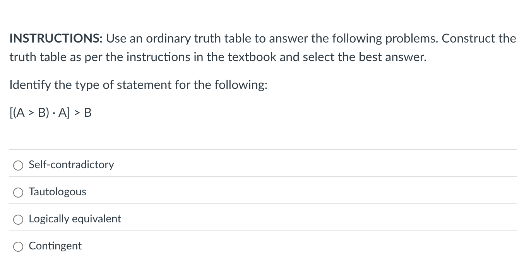Click the circle next to Contingent
The height and width of the screenshot is (256, 524).
coord(18,246)
